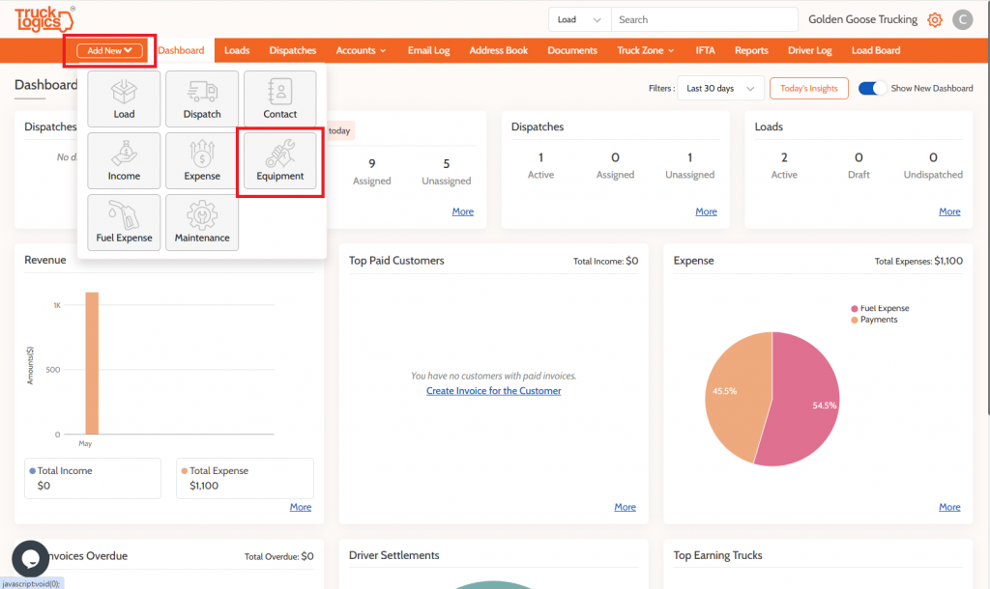
Task: Select the Income tile in Add New menu
Action: 124,160
